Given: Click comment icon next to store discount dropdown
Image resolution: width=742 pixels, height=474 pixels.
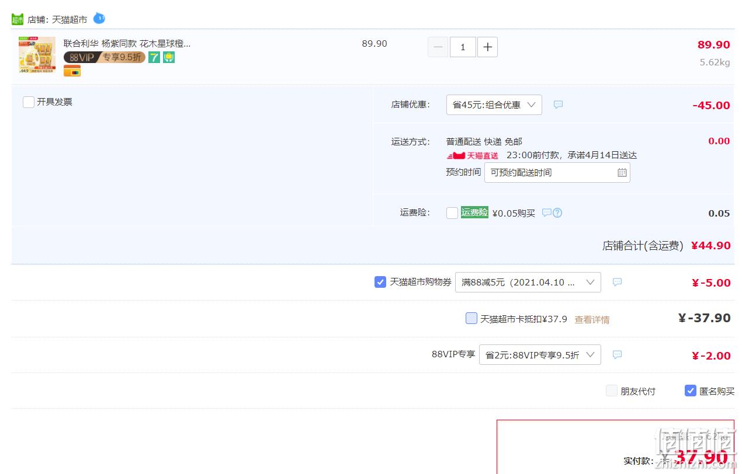Looking at the screenshot, I should [559, 104].
